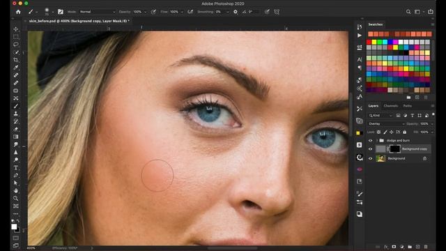Toggle pressure for opacity button

click(153, 12)
